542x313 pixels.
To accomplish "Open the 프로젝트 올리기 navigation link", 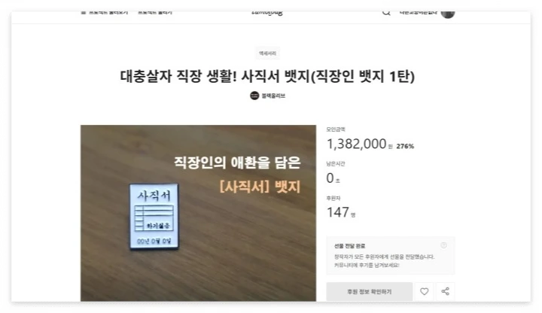I will point(155,13).
